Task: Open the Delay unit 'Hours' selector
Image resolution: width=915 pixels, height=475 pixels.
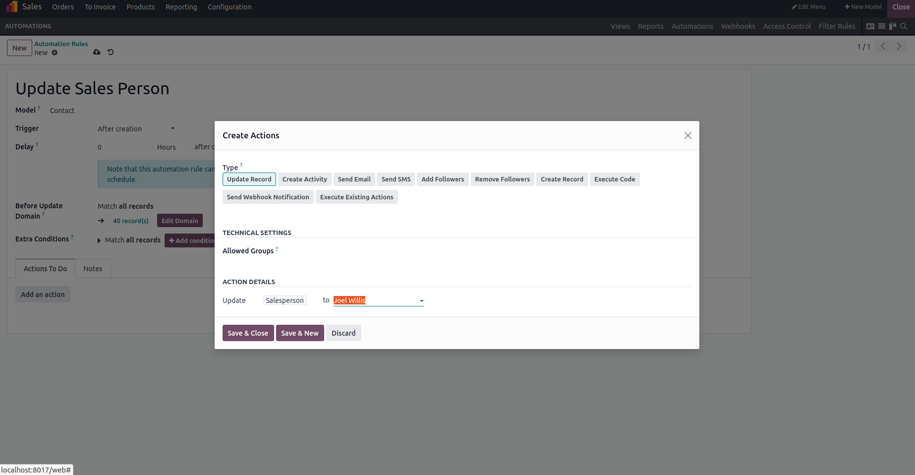Action: tap(167, 147)
